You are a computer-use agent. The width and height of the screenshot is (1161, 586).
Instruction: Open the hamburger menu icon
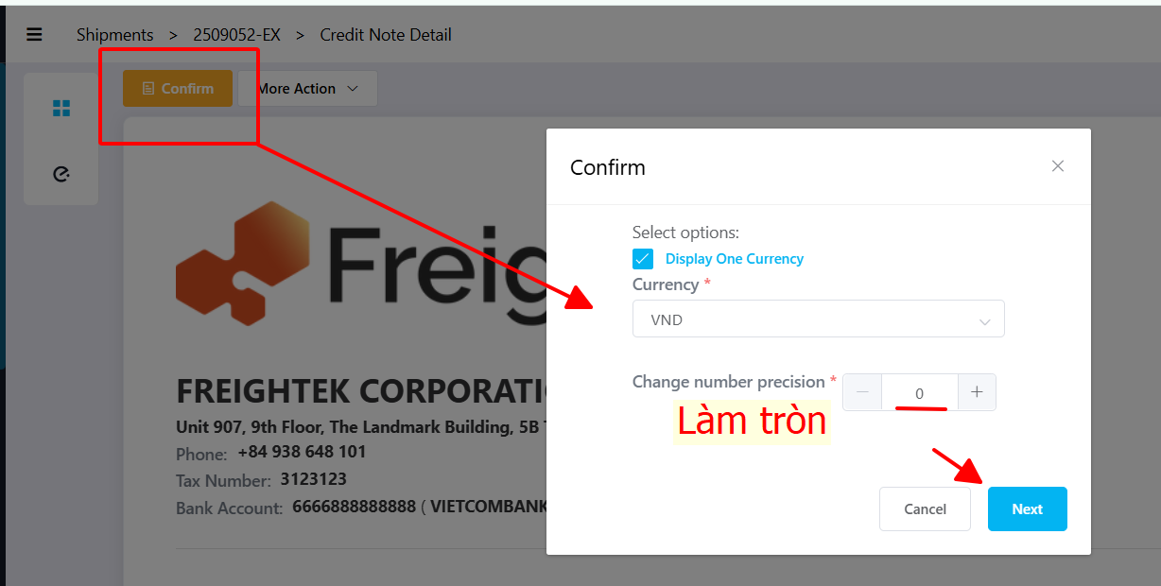point(34,35)
